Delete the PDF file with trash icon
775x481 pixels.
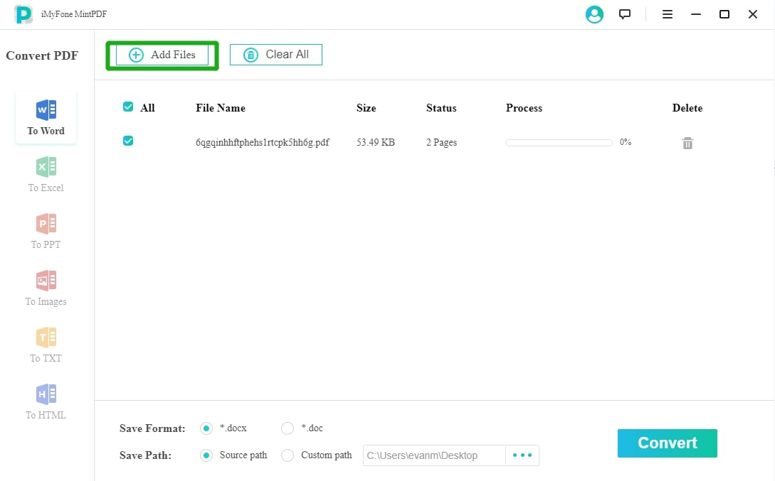687,144
